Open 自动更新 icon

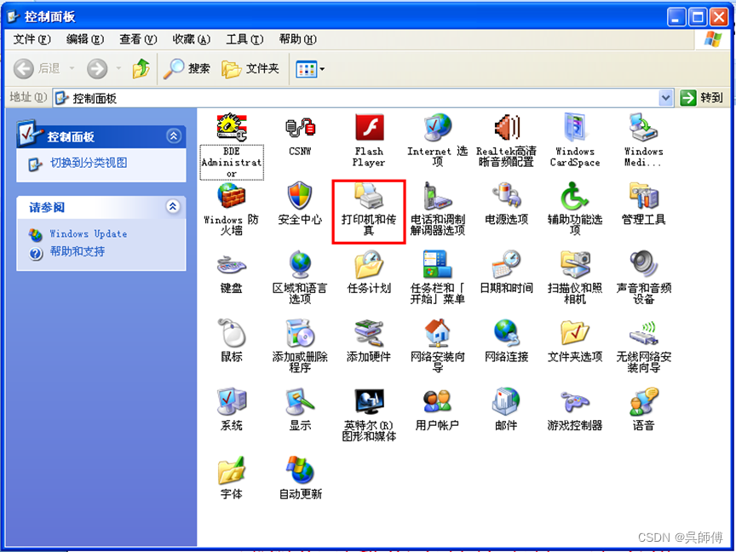click(300, 471)
